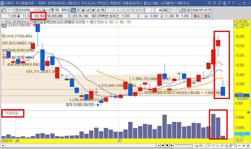Select the 틱 tick period tab
Image resolution: width=251 pixels, height=149 pixels.
103,10
